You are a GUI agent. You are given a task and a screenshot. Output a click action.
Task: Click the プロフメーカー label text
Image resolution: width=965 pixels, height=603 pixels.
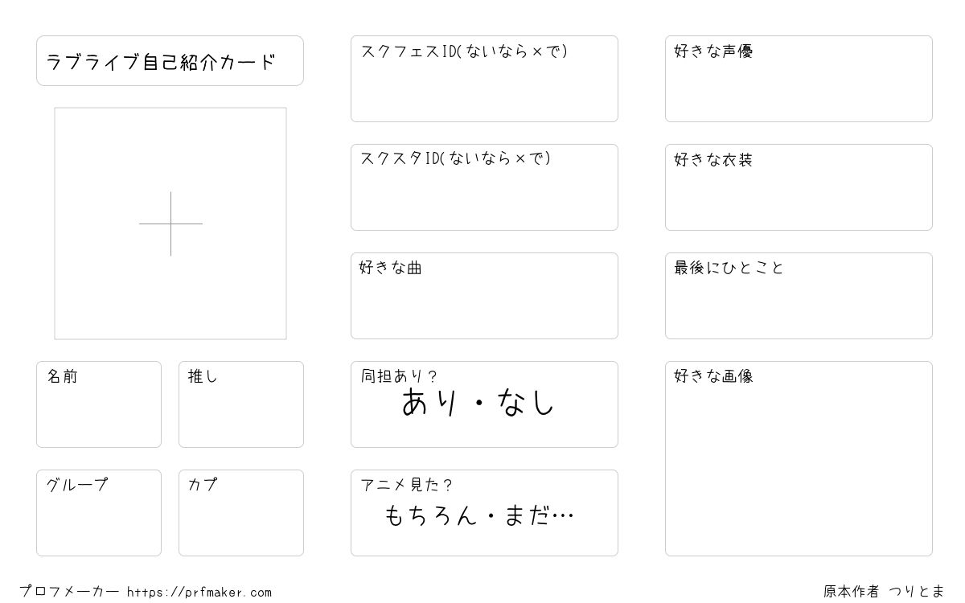(x=70, y=592)
